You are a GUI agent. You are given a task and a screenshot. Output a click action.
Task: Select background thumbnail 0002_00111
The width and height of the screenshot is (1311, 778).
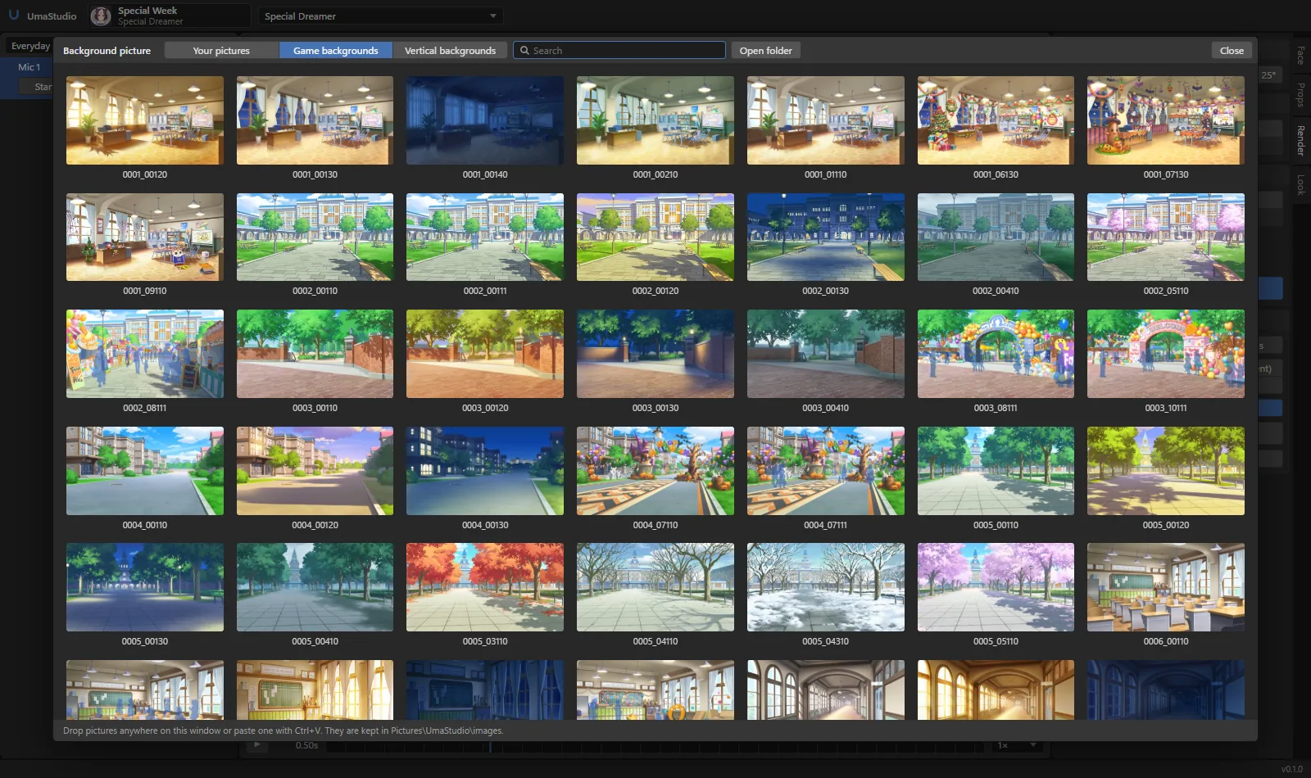(485, 237)
